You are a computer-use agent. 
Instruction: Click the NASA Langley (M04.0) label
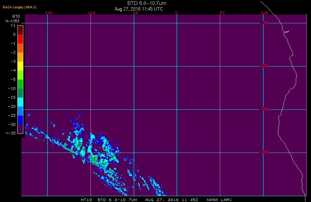coord(20,7)
